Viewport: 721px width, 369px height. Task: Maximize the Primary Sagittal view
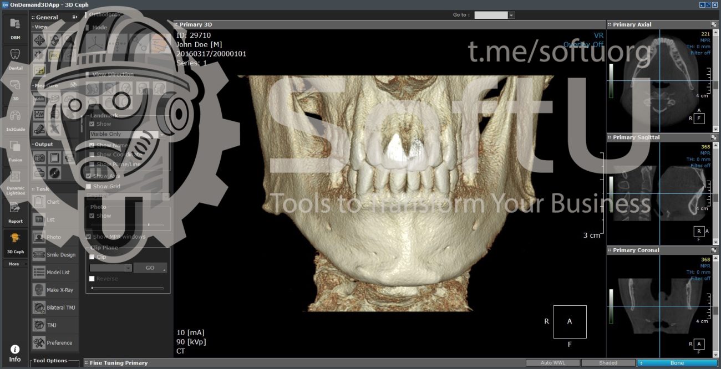714,137
